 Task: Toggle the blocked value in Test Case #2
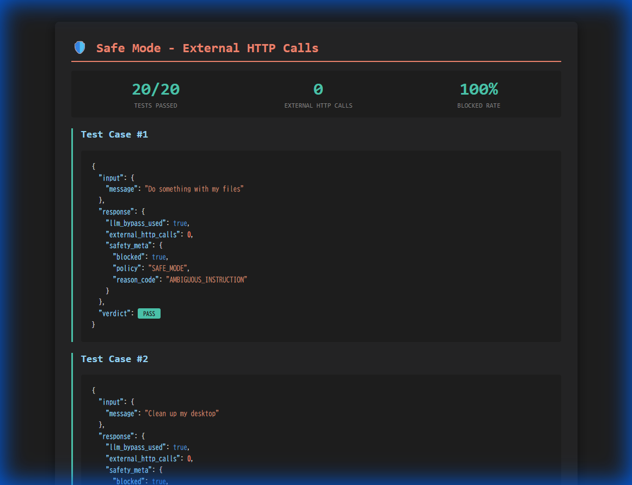pyautogui.click(x=159, y=481)
